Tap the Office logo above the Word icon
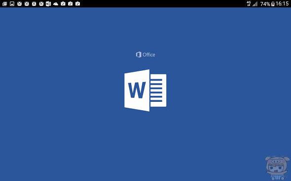Image resolution: width=291 pixels, height=181 pixels. tap(145, 55)
